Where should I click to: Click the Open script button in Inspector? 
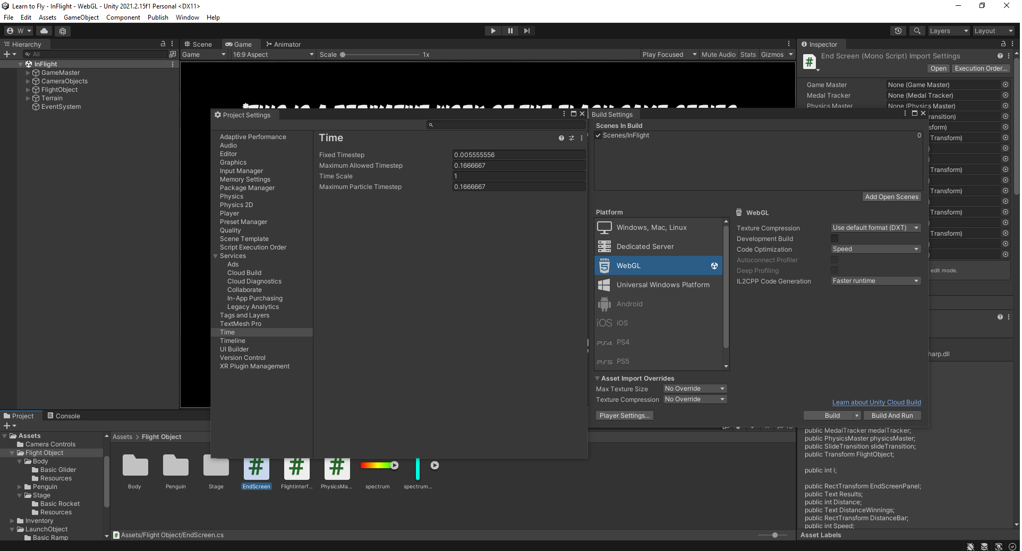click(938, 68)
